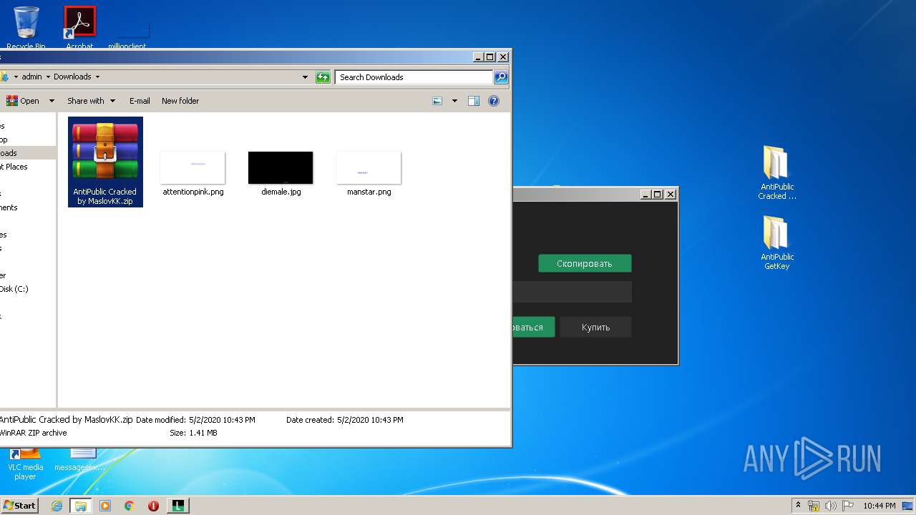Click the 10:44 PM clock
This screenshot has width=916, height=515.
tap(879, 506)
